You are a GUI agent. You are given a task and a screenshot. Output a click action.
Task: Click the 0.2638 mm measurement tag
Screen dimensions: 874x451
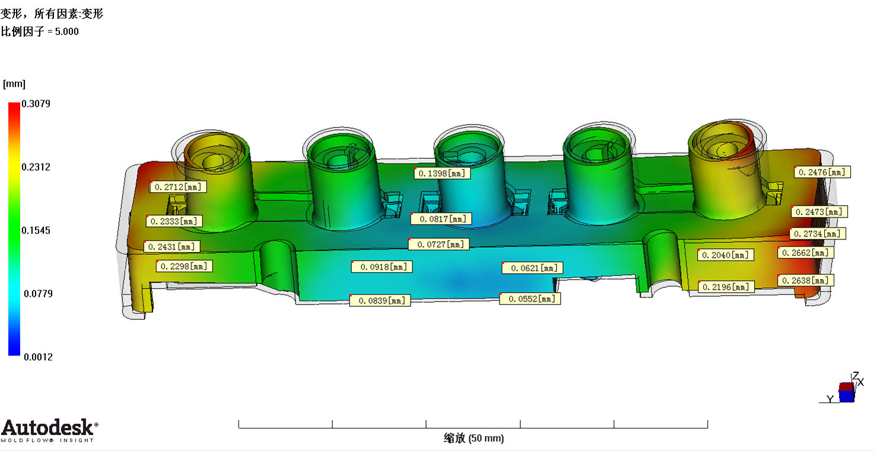[x=804, y=280]
